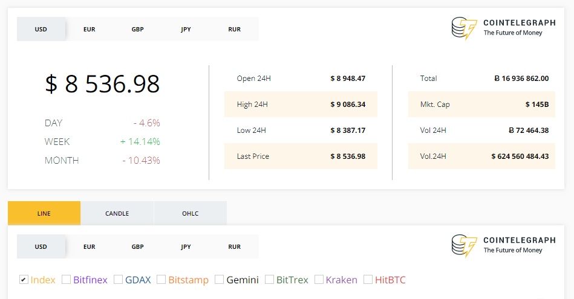Check the HitBTC exchange box

coord(368,280)
